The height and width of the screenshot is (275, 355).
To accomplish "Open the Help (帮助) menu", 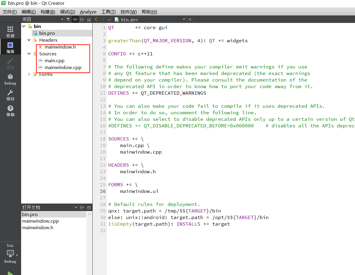I will click(x=149, y=12).
